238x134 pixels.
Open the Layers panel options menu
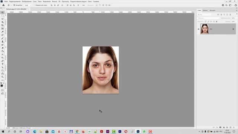(237, 10)
